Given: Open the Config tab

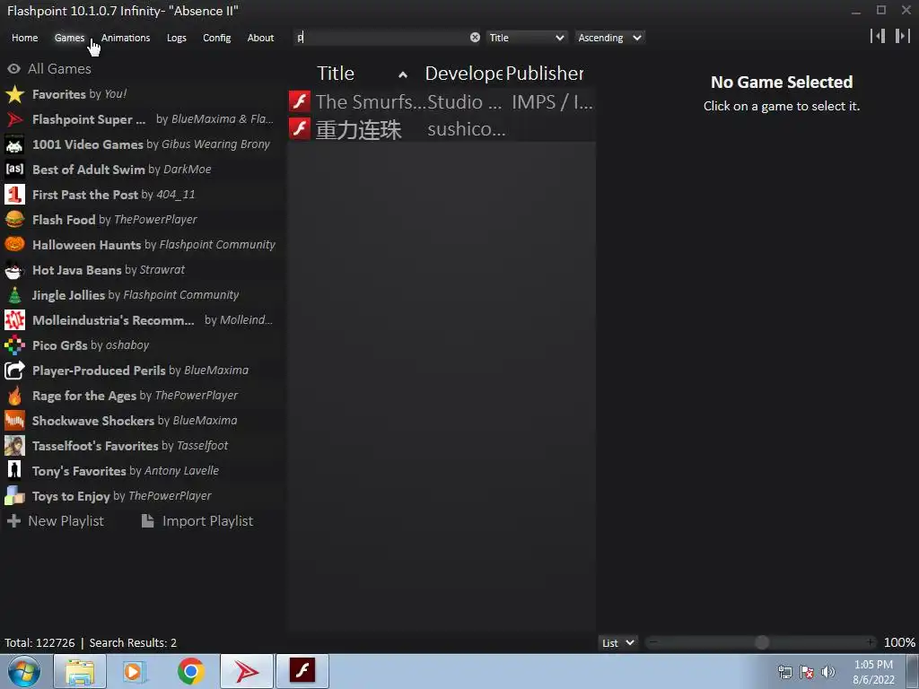Looking at the screenshot, I should coord(217,38).
